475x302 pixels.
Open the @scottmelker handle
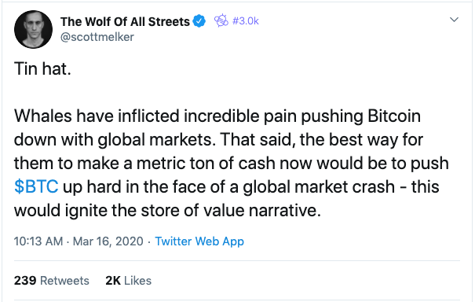(x=97, y=37)
